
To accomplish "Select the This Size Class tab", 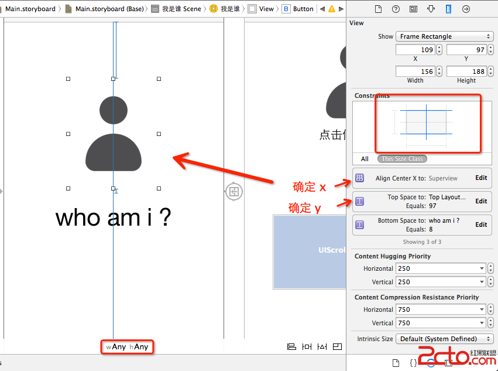I will click(402, 159).
